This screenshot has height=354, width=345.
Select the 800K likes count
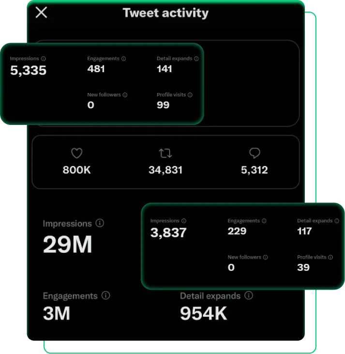click(x=77, y=170)
